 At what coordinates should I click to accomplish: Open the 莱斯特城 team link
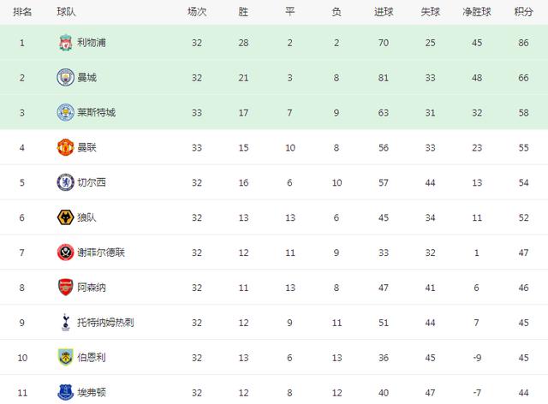[x=97, y=112]
